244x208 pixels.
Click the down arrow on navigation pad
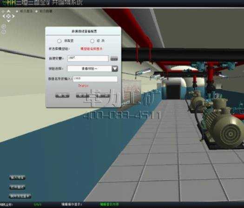click(8, 21)
